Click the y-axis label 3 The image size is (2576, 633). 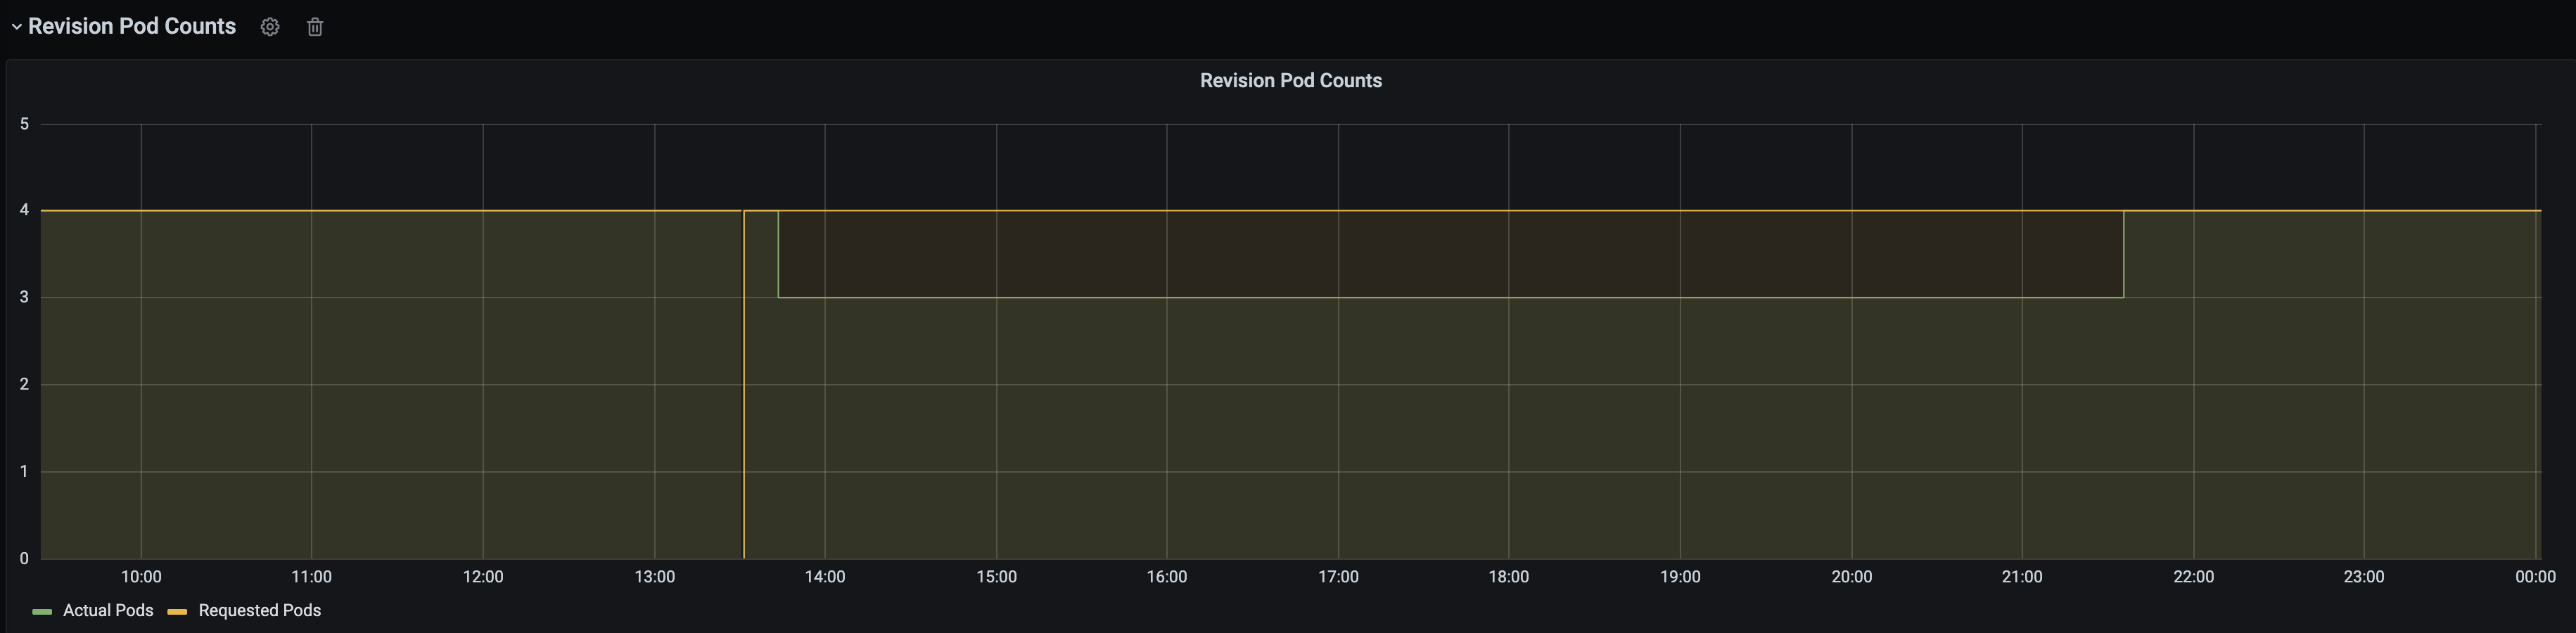[x=24, y=297]
